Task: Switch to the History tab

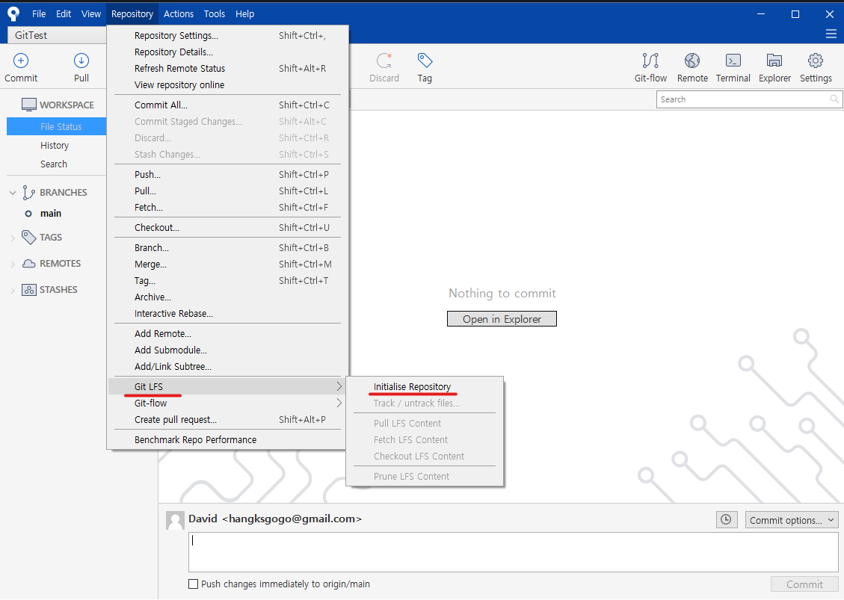Action: tap(54, 145)
